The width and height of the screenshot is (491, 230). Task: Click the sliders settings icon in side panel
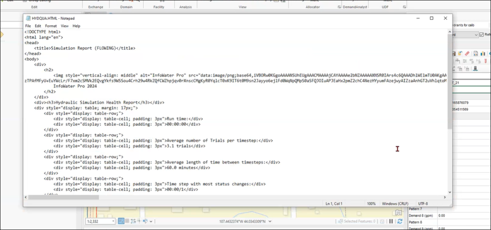click(465, 61)
